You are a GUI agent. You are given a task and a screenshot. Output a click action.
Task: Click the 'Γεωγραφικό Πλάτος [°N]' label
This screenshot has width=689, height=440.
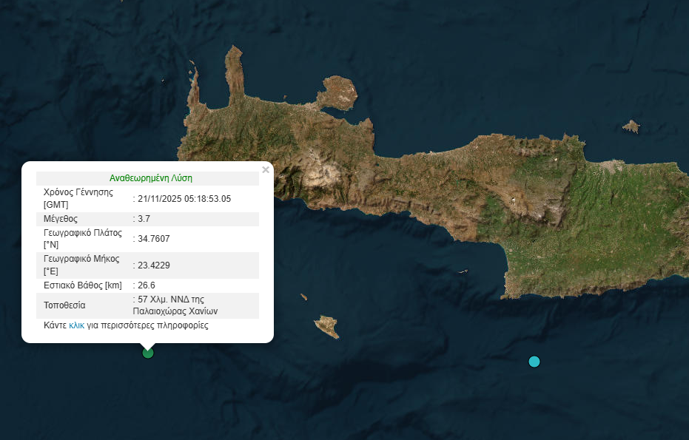pos(82,239)
